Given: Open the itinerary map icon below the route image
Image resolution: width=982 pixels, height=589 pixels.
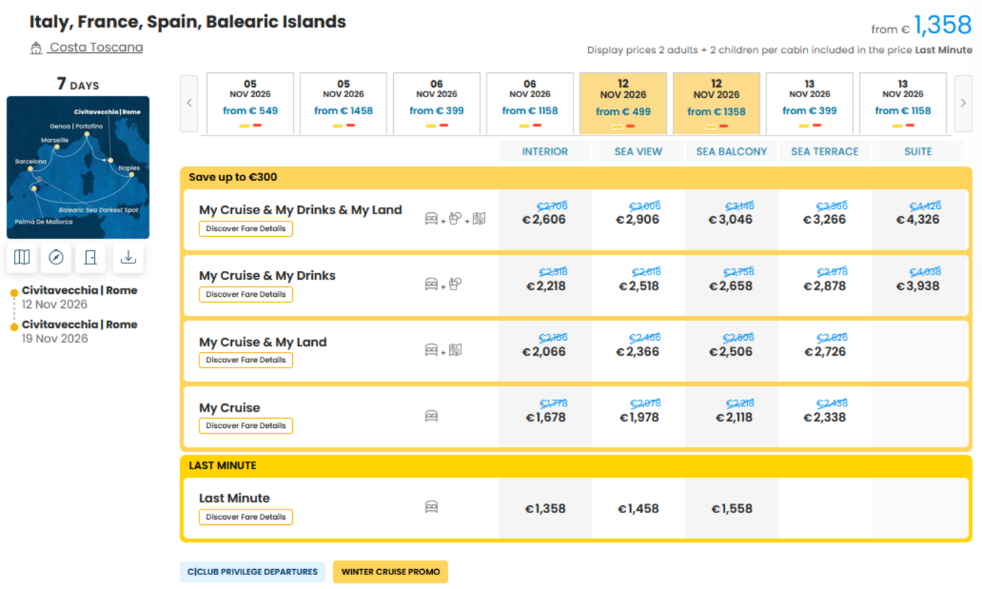Looking at the screenshot, I should [22, 257].
